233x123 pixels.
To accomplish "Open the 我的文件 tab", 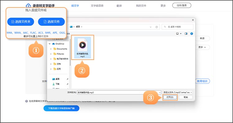I will tap(141, 6).
